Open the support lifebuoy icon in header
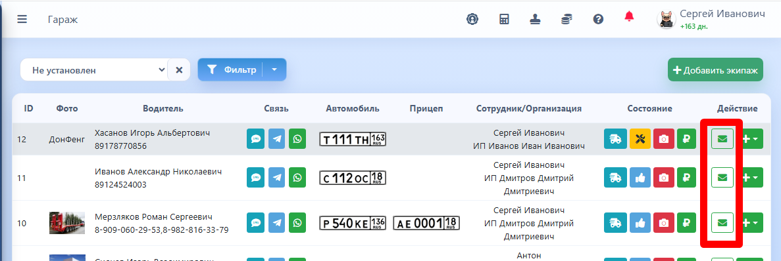 pos(472,20)
